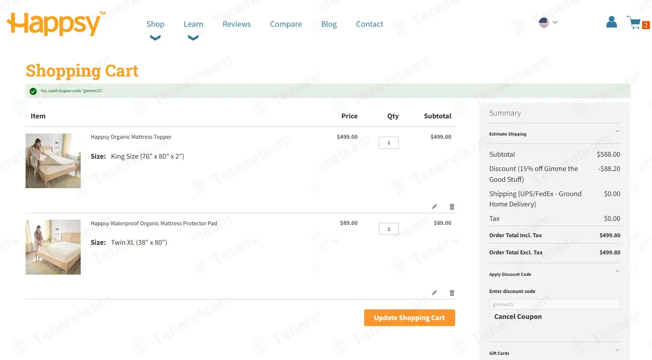Expand the Learn menu chevron
652x360 pixels.
(x=193, y=38)
